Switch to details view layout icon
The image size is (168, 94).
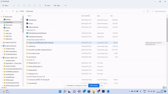(x=164, y=87)
